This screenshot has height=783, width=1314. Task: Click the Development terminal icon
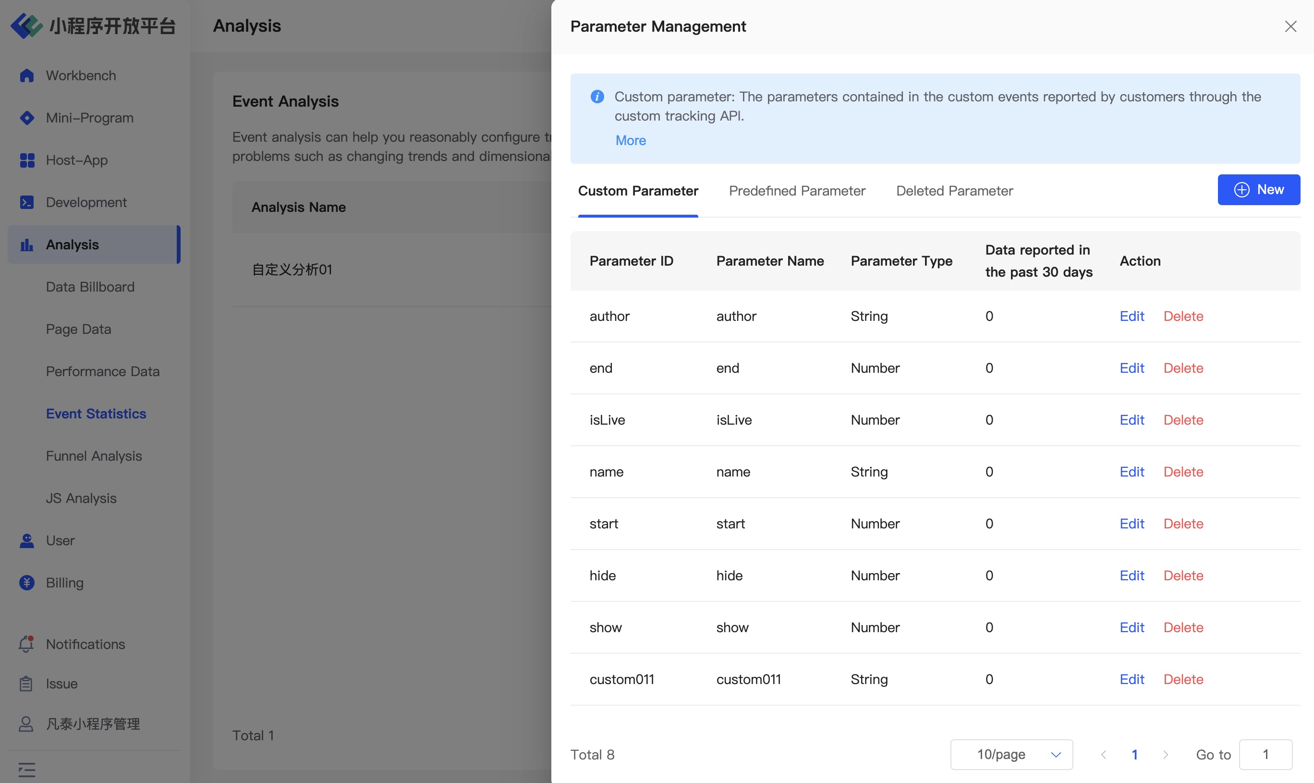[x=27, y=202]
